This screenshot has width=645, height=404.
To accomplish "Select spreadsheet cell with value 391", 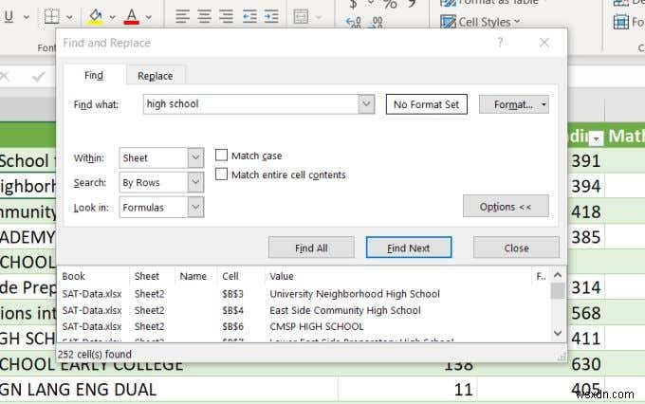I will tap(586, 160).
